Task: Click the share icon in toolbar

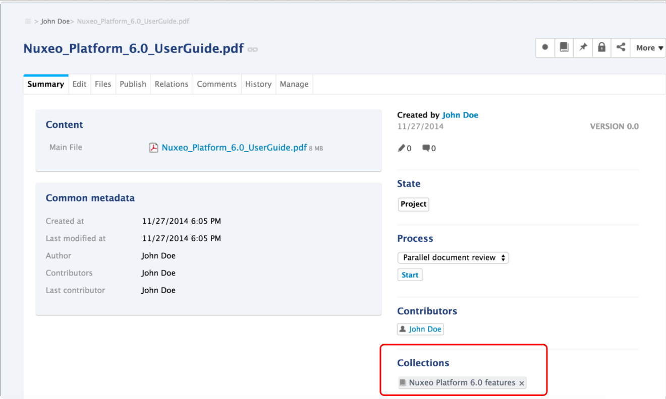Action: [621, 47]
